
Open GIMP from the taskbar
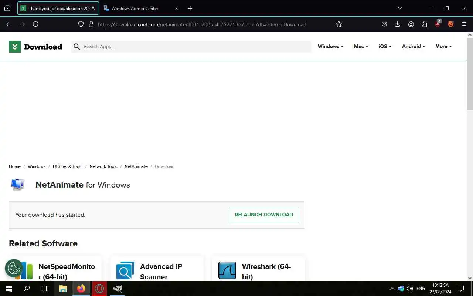coord(118,289)
